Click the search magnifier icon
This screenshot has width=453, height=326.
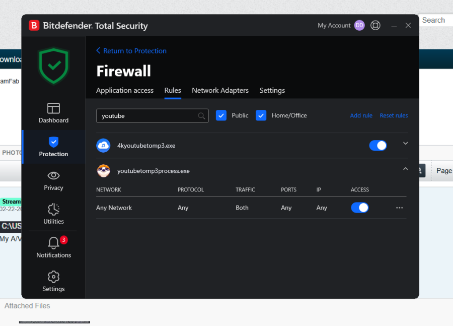click(x=201, y=116)
